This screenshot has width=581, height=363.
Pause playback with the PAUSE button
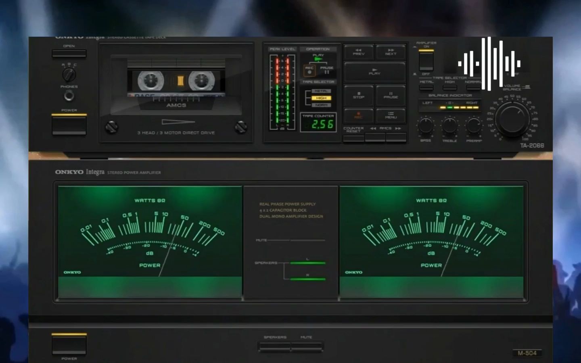point(391,96)
